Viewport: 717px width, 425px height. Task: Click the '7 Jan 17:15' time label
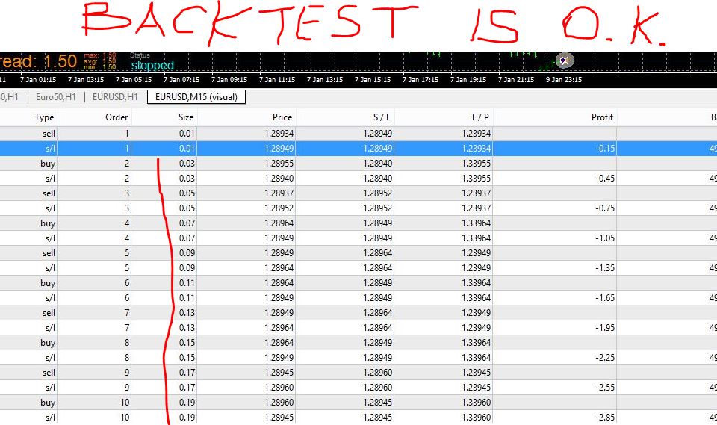[420, 80]
